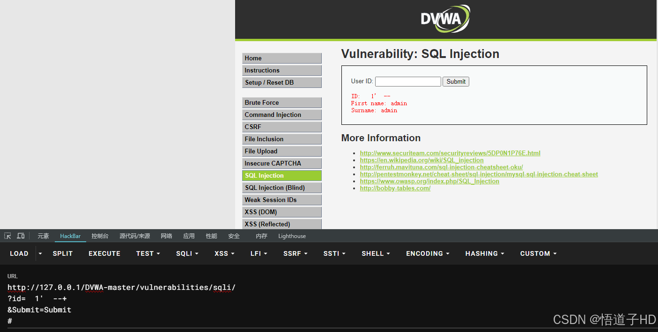Viewport: 658px width, 332px height.
Task: Click the LOAD button in HackBar
Action: coord(19,253)
